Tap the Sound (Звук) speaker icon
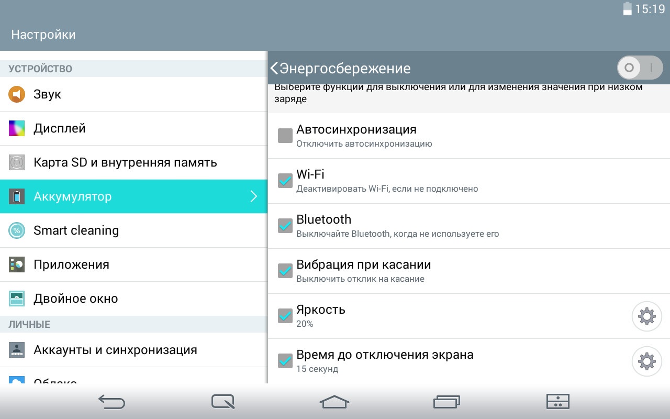 [x=17, y=94]
